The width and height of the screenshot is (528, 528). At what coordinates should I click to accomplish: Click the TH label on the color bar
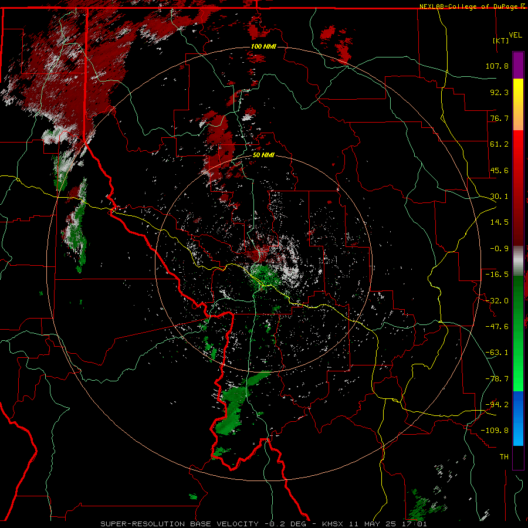(504, 457)
